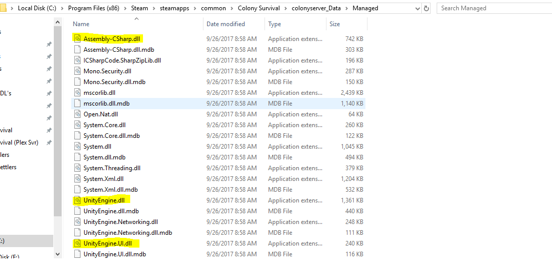
Task: Refresh the Managed folder view
Action: (x=426, y=8)
